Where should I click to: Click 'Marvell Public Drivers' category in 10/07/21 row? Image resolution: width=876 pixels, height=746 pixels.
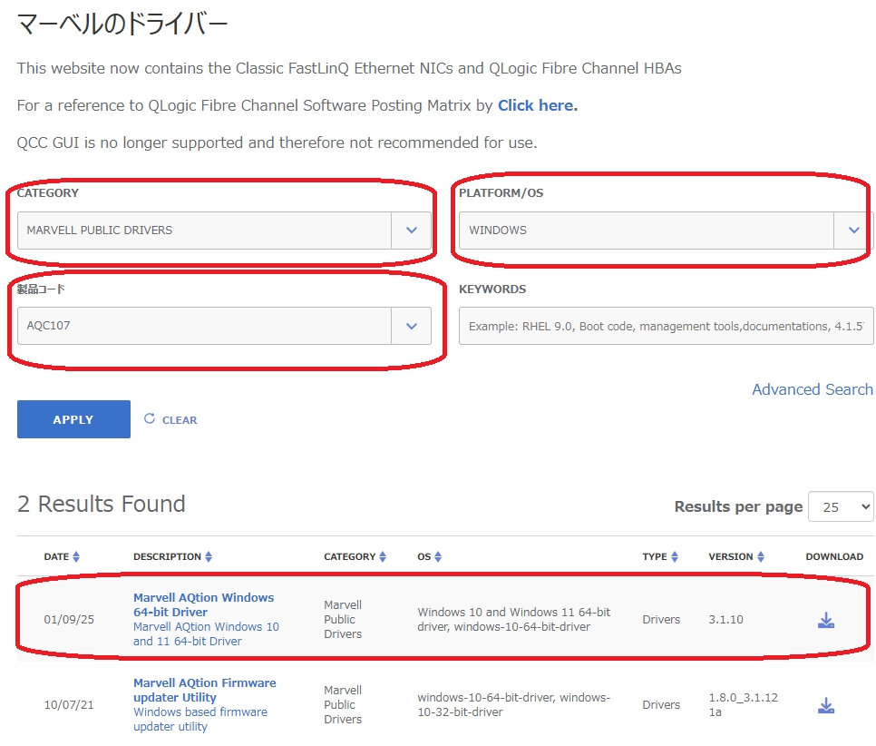(343, 704)
